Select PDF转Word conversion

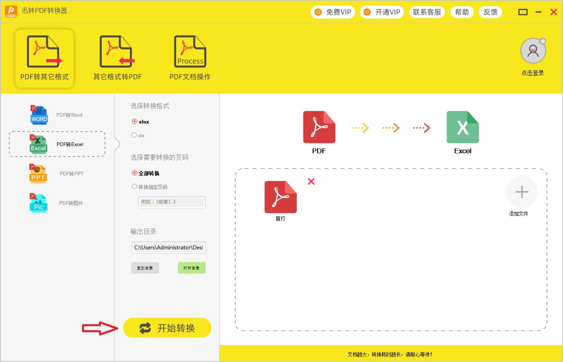(57, 115)
